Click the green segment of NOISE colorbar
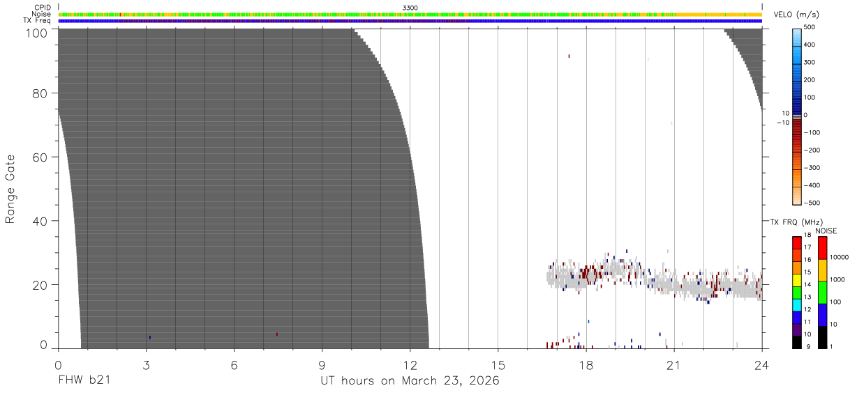The image size is (857, 395). [x=822, y=292]
